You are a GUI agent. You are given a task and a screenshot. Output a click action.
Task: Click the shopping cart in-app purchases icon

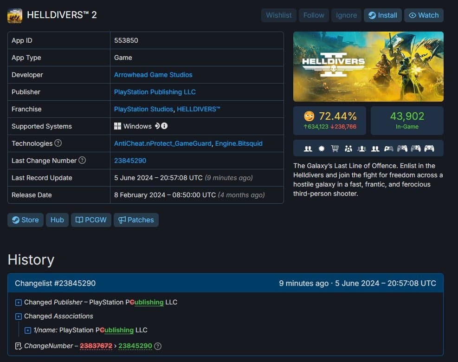(x=335, y=149)
